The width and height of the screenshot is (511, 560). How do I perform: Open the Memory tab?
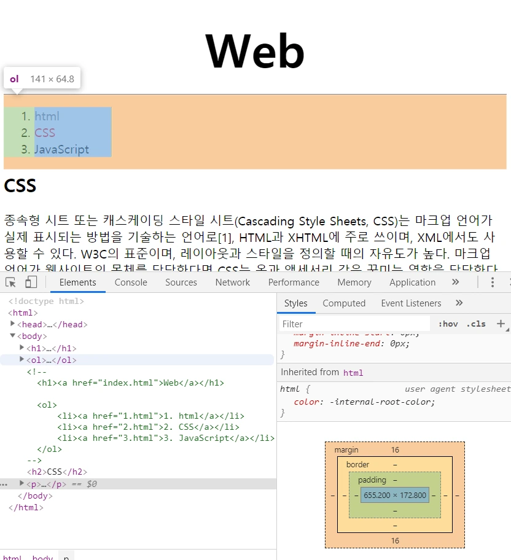click(354, 282)
